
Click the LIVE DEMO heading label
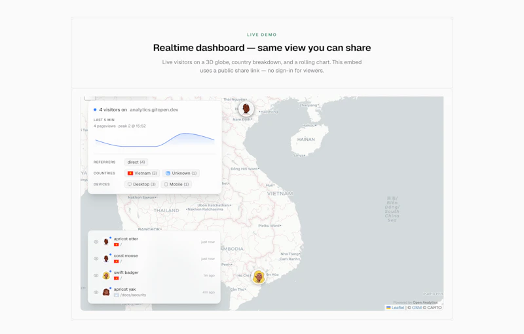(x=261, y=35)
